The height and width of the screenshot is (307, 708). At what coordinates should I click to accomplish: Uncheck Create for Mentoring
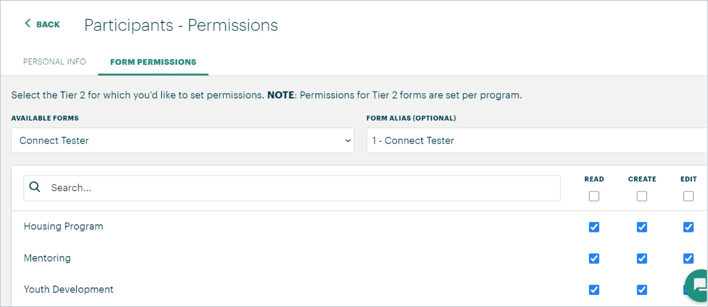pos(642,258)
